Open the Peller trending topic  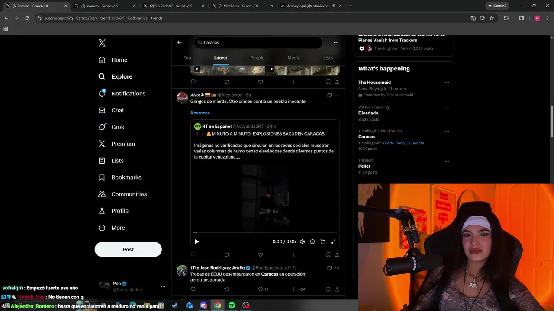364,166
